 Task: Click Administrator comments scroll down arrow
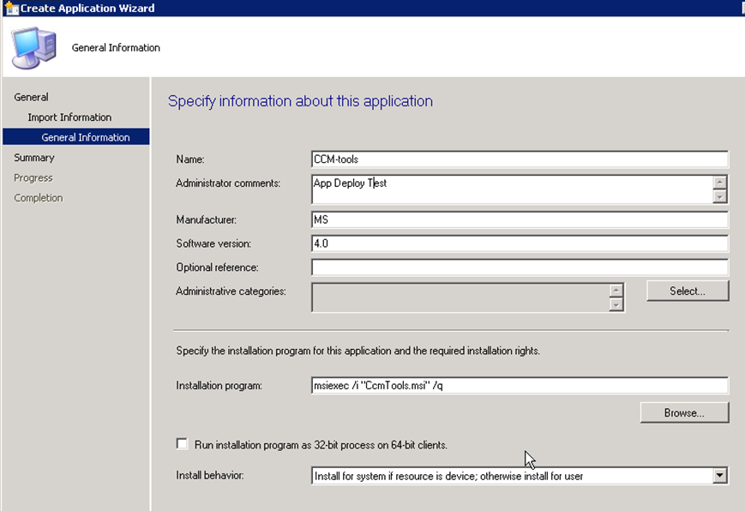[720, 196]
